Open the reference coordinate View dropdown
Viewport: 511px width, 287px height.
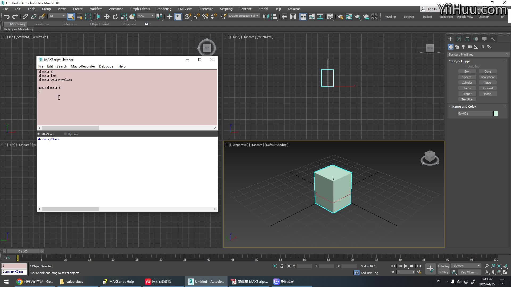coord(146,16)
